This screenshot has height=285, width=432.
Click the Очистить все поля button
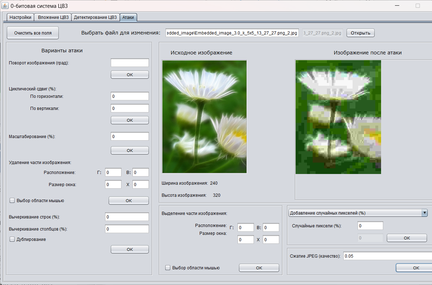click(x=33, y=33)
